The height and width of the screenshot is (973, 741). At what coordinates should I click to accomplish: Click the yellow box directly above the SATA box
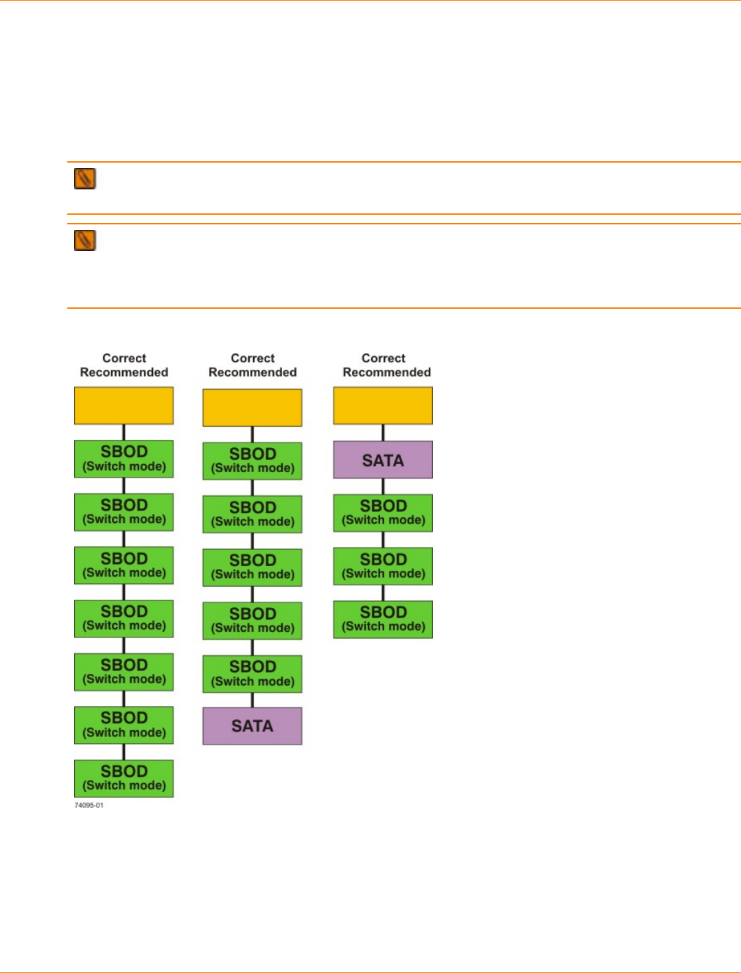coord(383,406)
